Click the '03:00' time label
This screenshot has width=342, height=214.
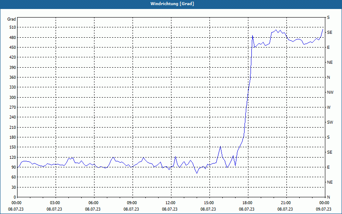click(56, 203)
